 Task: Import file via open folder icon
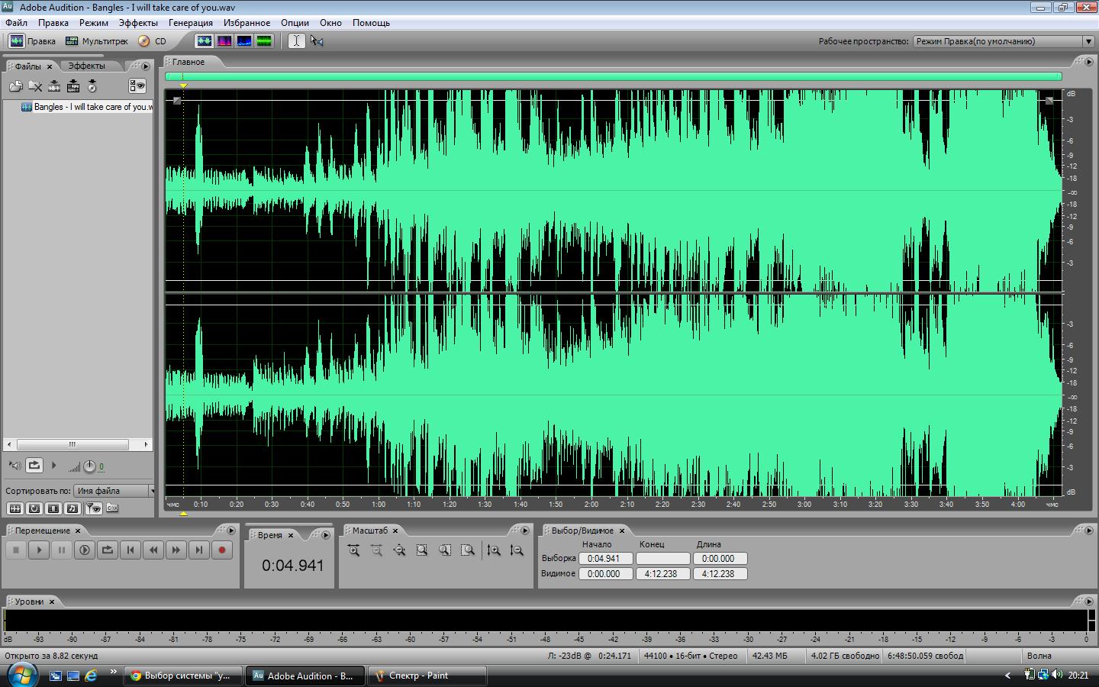coord(15,86)
